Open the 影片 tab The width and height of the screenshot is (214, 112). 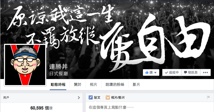136,85
